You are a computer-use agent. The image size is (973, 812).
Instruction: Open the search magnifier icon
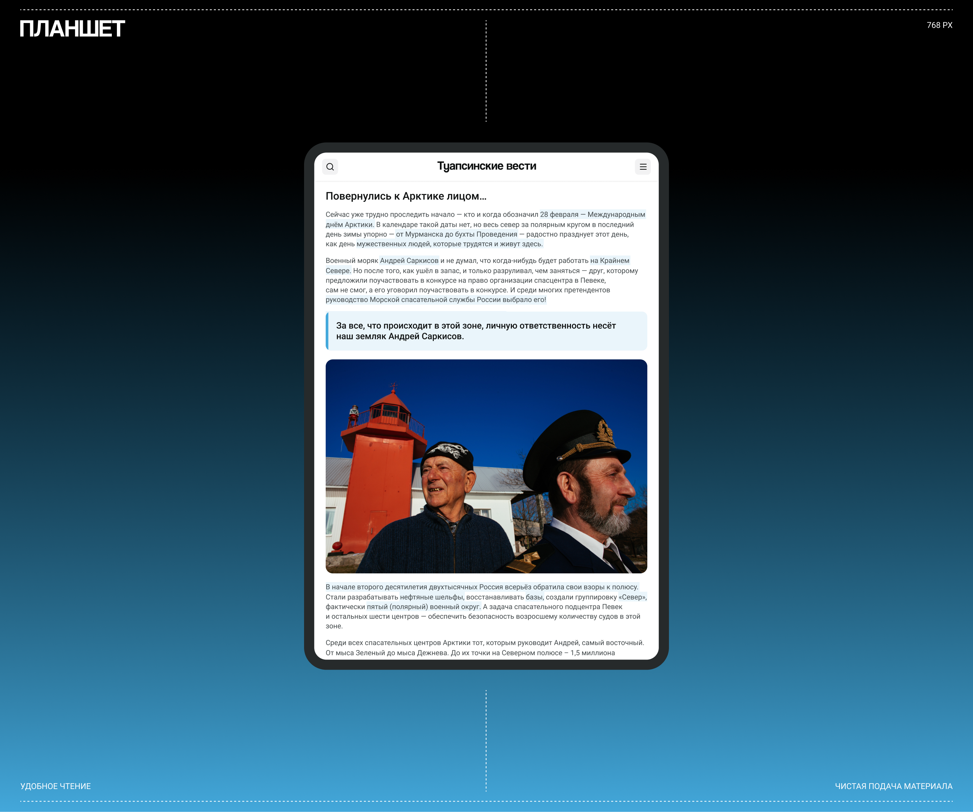pos(330,166)
